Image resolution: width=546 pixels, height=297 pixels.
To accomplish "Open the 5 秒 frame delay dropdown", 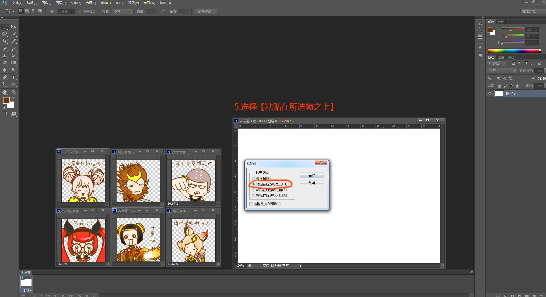I will click(27, 291).
